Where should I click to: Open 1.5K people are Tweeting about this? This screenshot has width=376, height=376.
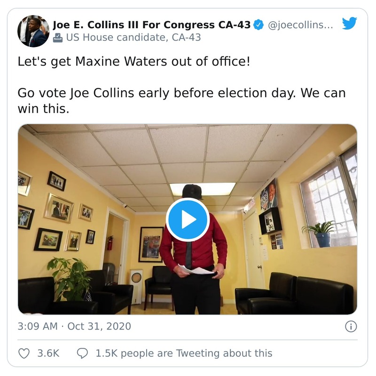pyautogui.click(x=183, y=353)
